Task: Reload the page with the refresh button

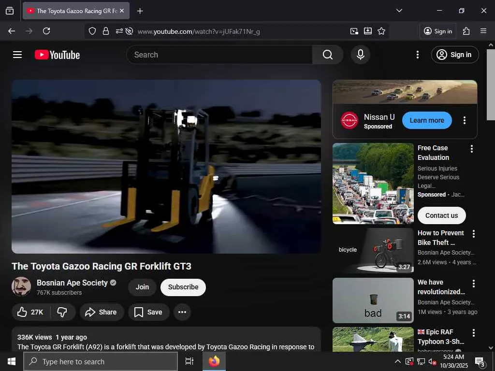Action: click(46, 31)
